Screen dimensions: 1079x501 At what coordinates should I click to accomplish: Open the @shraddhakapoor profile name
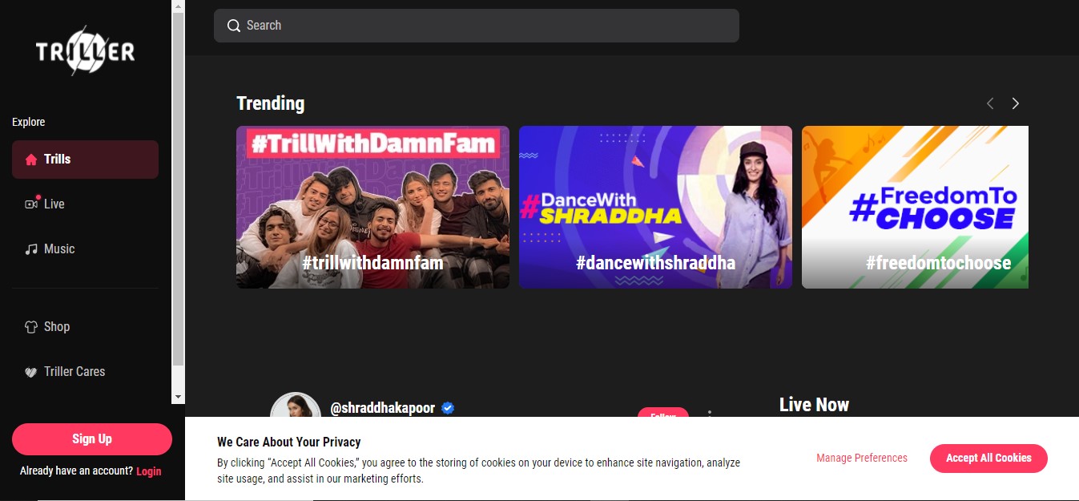[383, 408]
